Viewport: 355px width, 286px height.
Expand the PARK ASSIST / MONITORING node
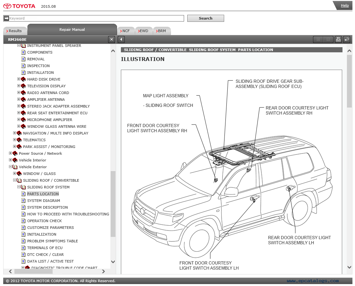point(14,146)
